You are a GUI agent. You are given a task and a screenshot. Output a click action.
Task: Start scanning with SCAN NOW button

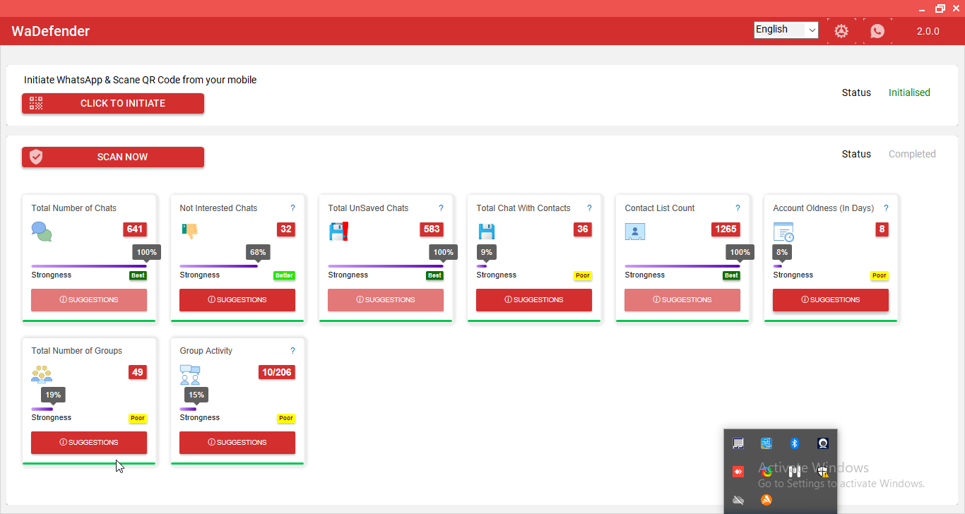(113, 157)
